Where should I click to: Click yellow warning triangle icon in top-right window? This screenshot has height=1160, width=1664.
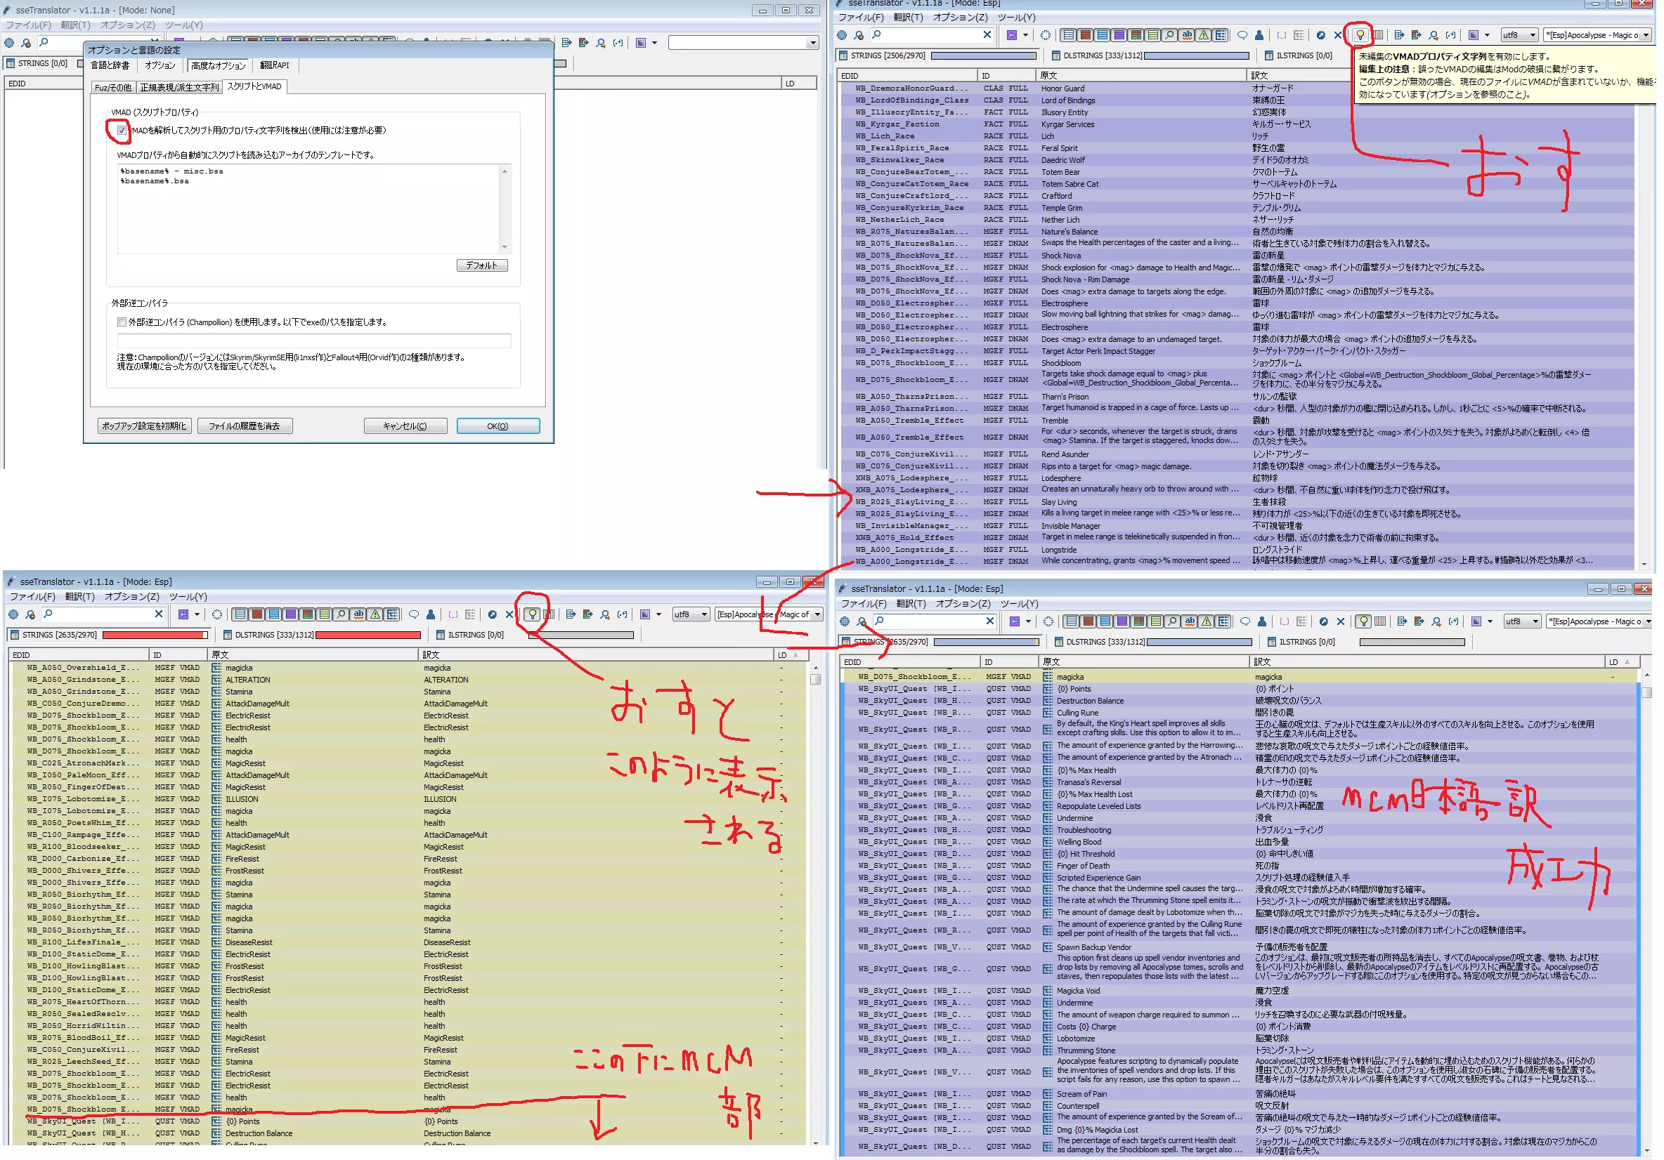click(x=1204, y=36)
